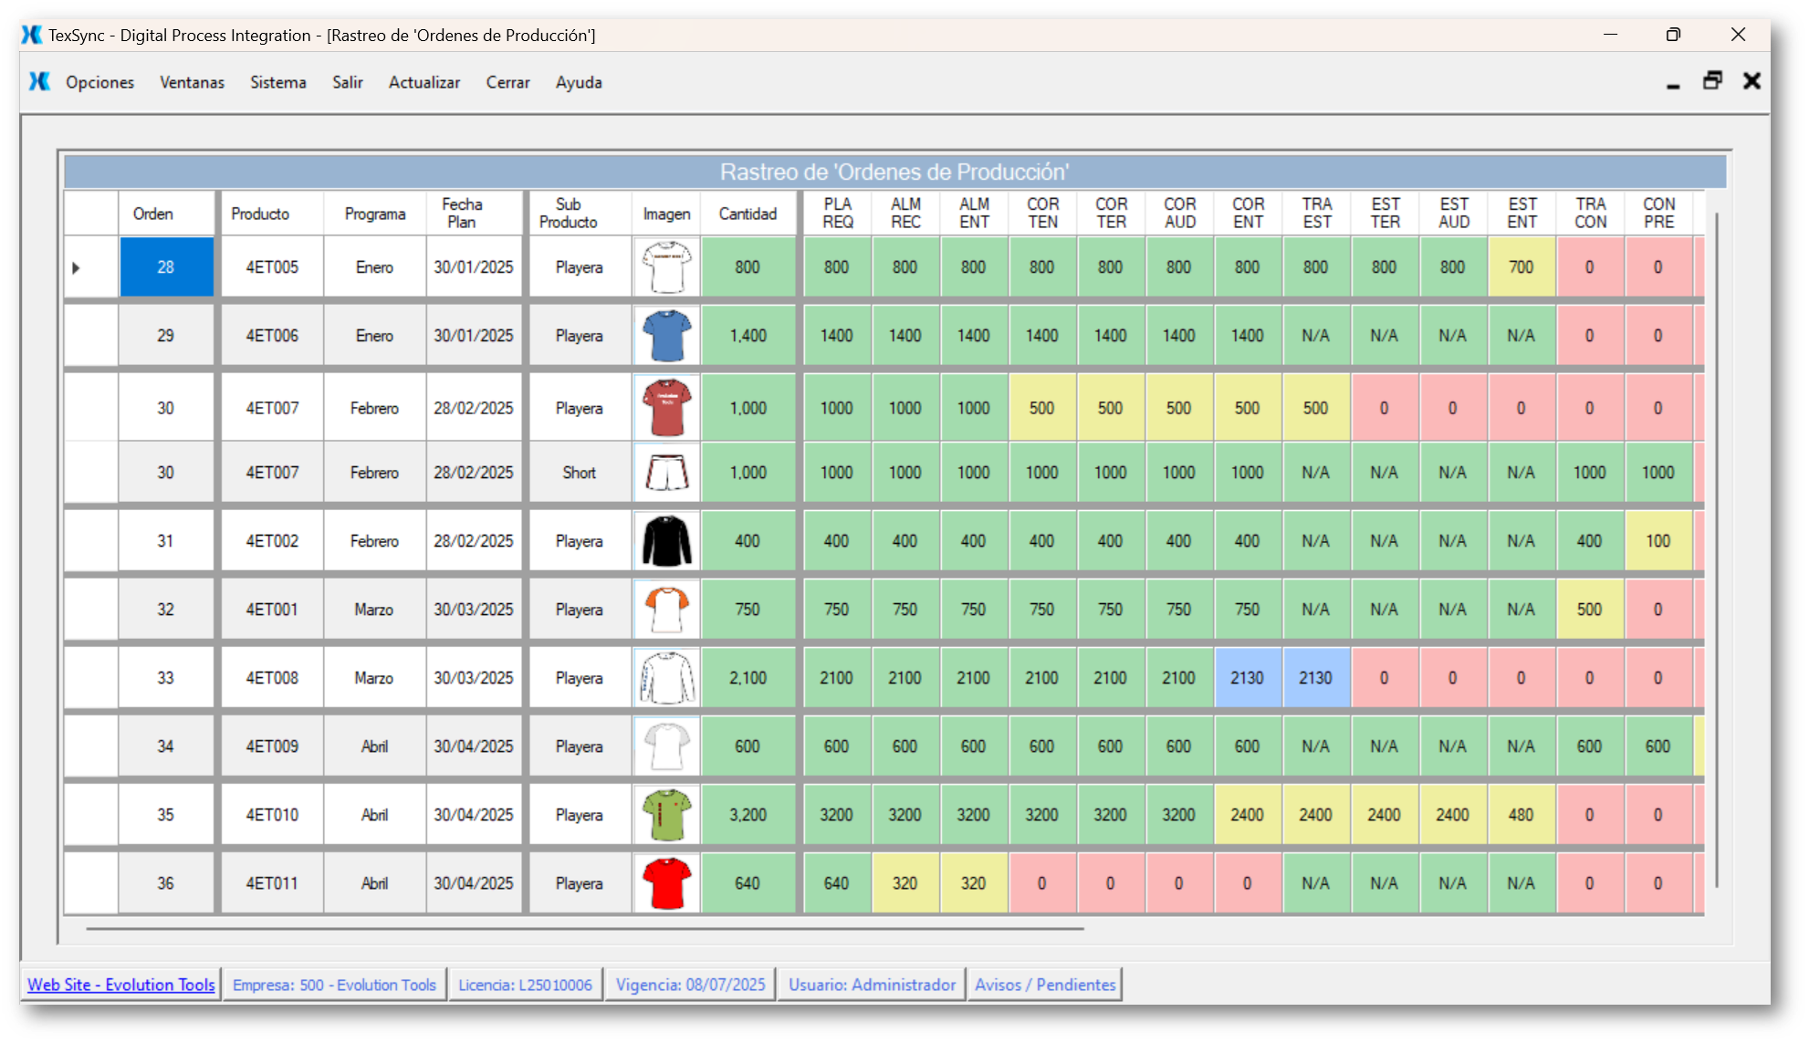
Task: Click Avisos / Pendientes in status bar
Action: [1045, 985]
